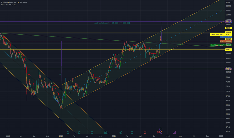The height and width of the screenshot is (138, 234).
Task: Click the 15.20 price scale label
Action: pyautogui.click(x=228, y=131)
